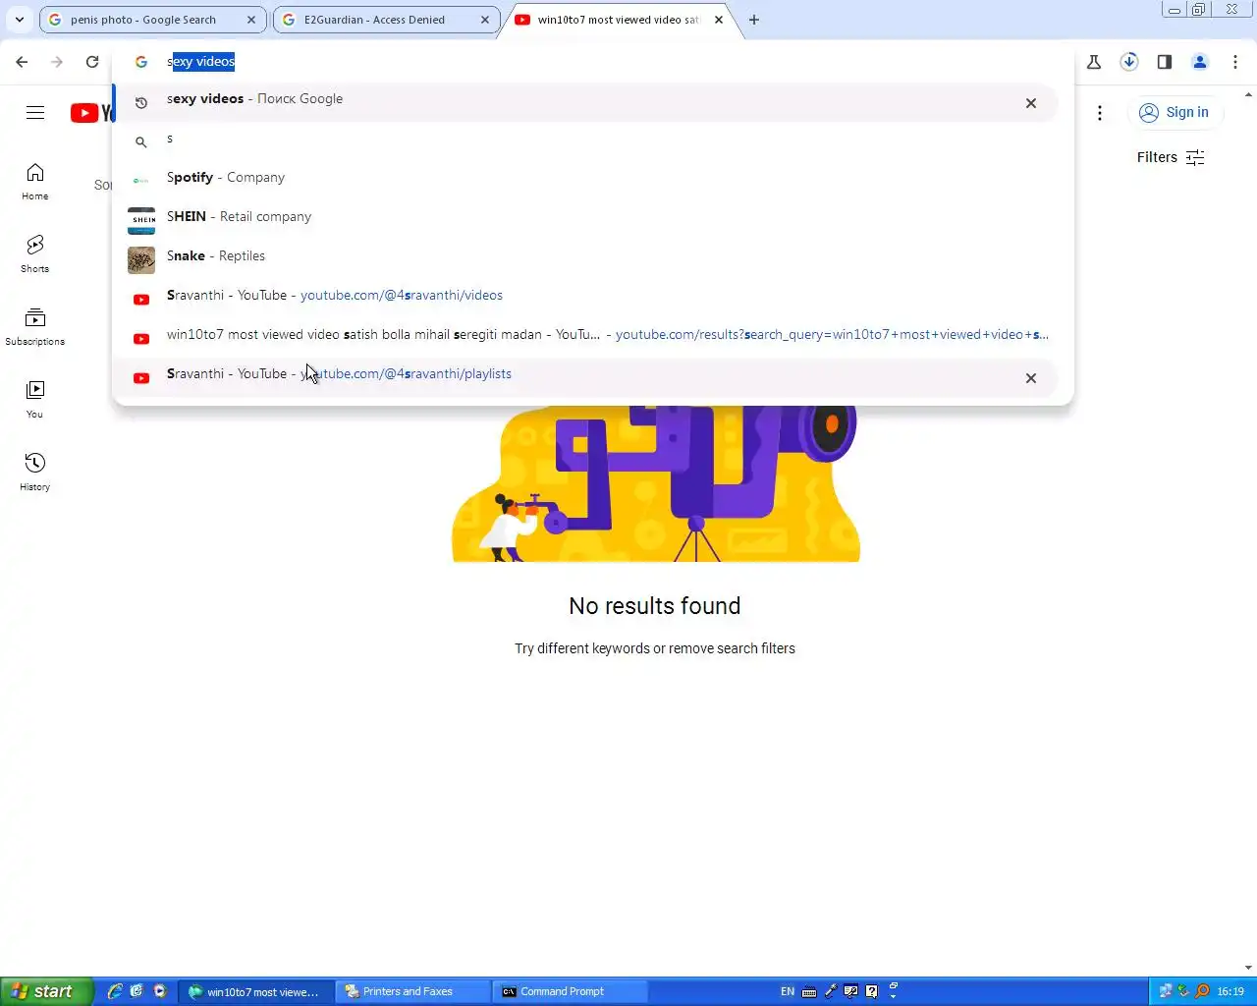The image size is (1257, 1006).
Task: Open a new browser tab
Action: pyautogui.click(x=754, y=20)
